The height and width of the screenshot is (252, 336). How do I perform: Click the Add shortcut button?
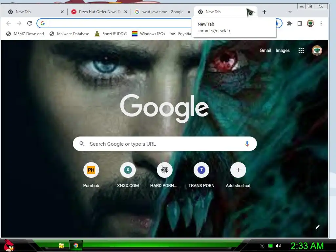pyautogui.click(x=238, y=170)
